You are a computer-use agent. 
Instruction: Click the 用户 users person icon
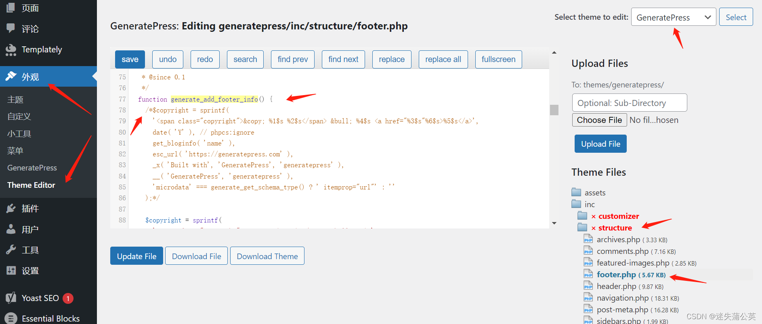tap(11, 229)
